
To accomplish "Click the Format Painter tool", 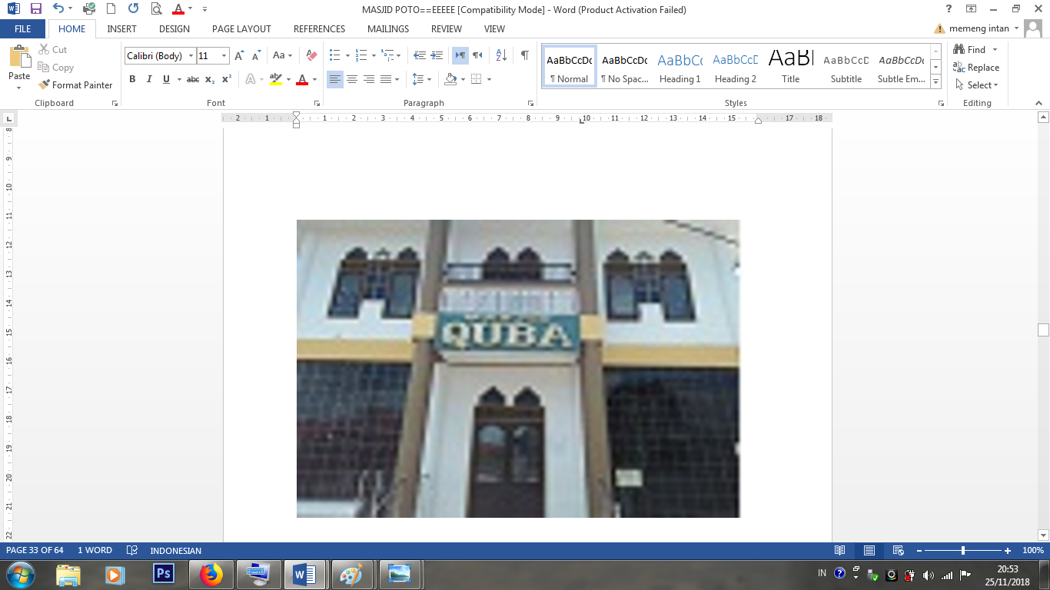I will pyautogui.click(x=75, y=85).
